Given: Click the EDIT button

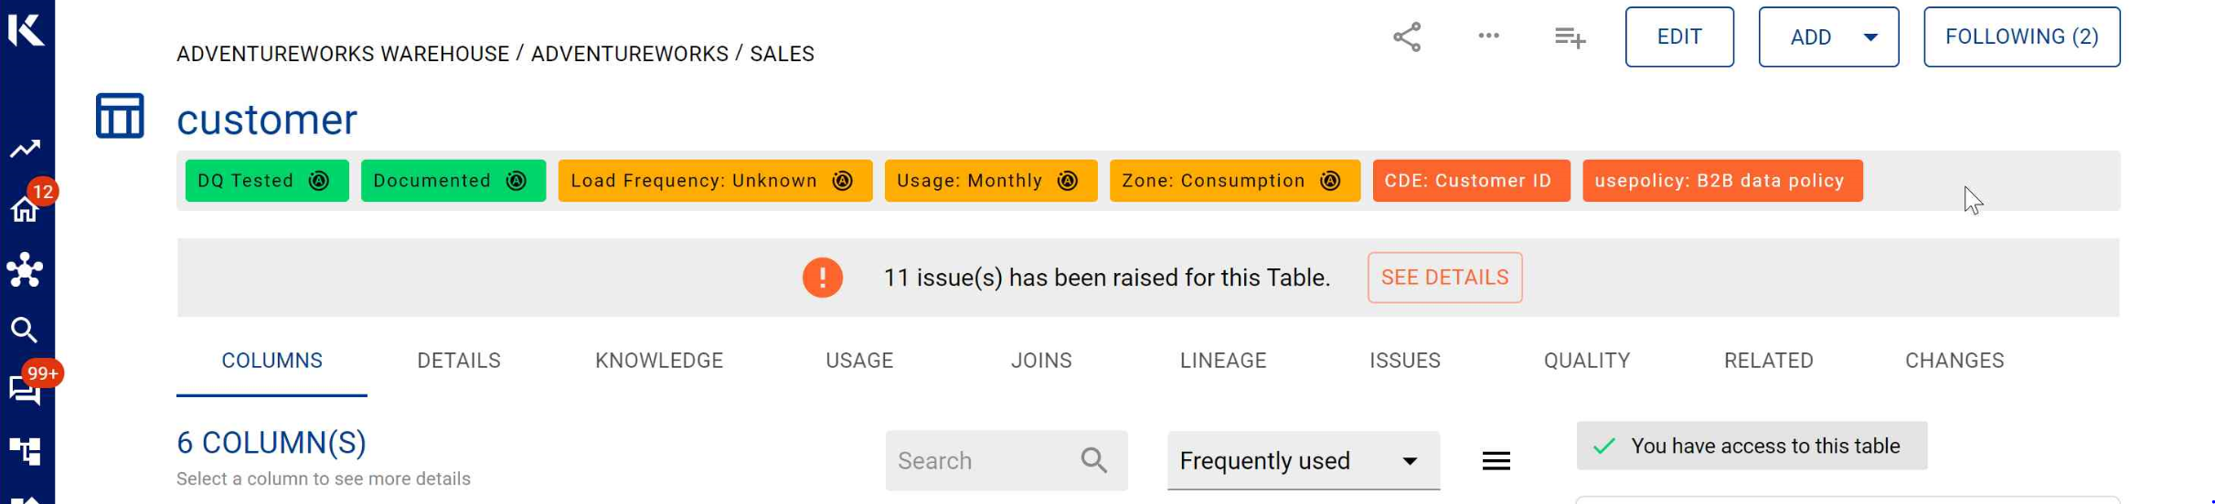Looking at the screenshot, I should [1678, 37].
